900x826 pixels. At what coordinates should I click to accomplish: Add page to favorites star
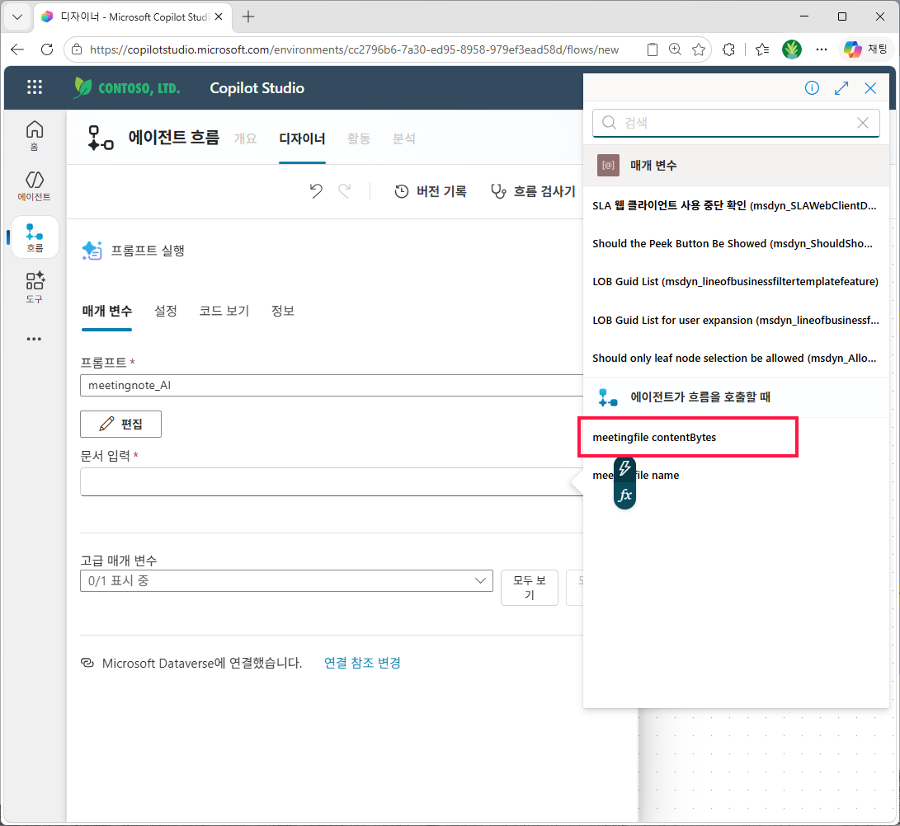[x=699, y=49]
